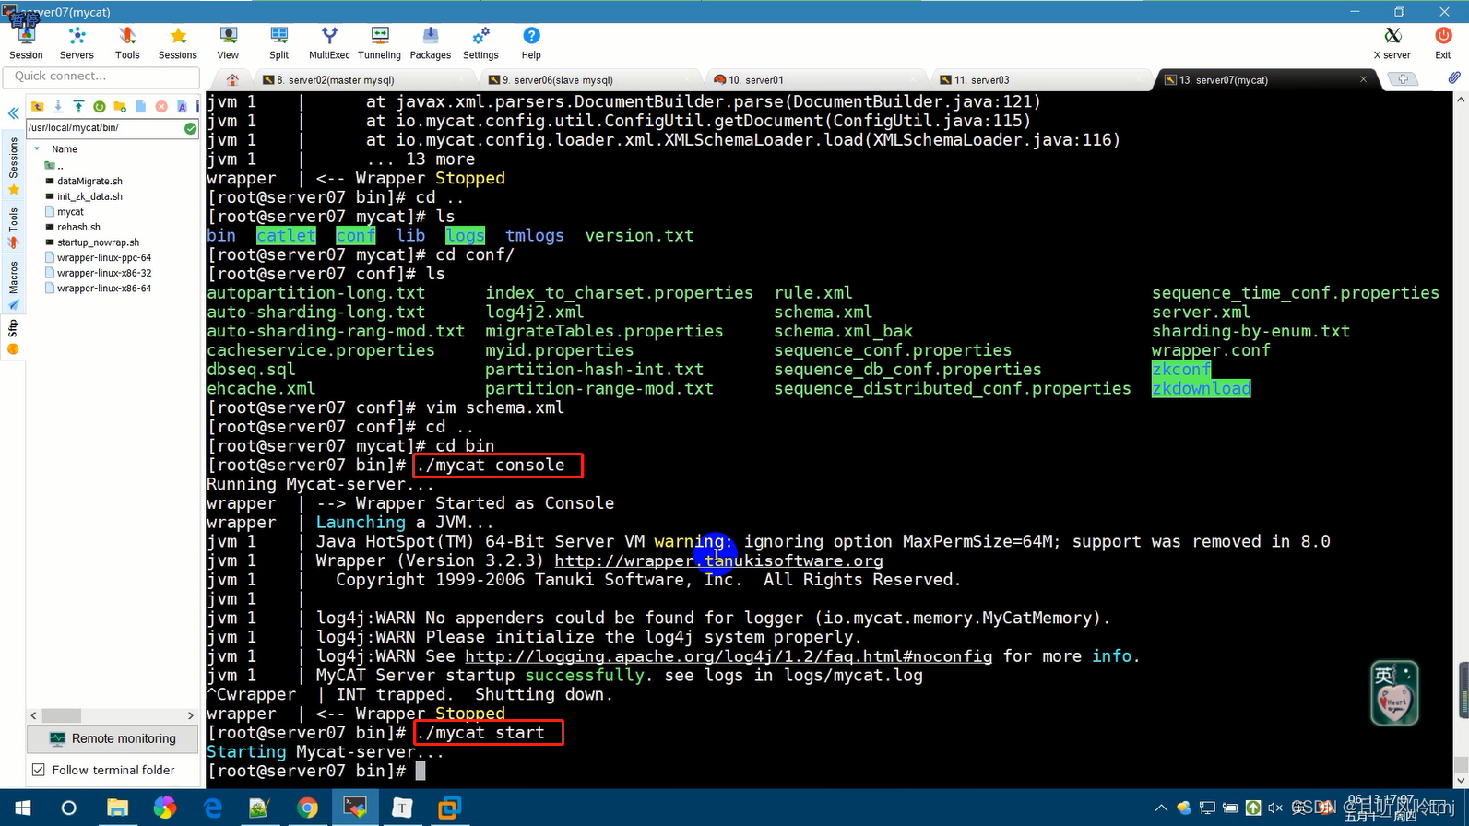Close the server07(mycat) tab
The height and width of the screenshot is (826, 1469).
(x=1363, y=79)
